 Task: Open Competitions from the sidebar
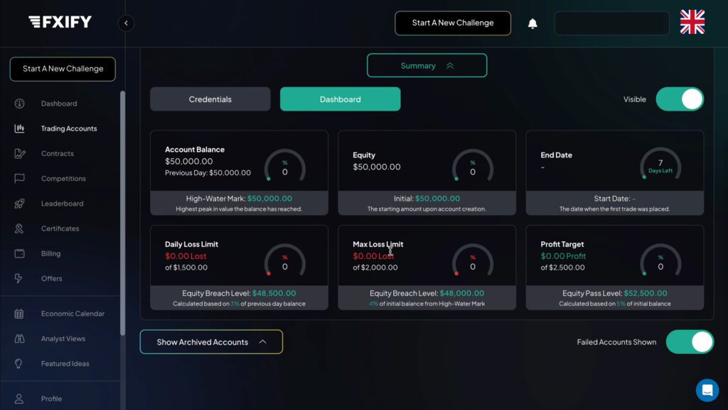click(63, 179)
